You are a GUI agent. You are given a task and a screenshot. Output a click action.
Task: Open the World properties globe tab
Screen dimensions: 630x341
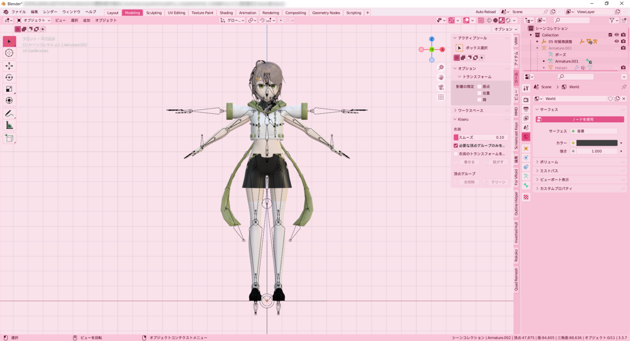526,136
